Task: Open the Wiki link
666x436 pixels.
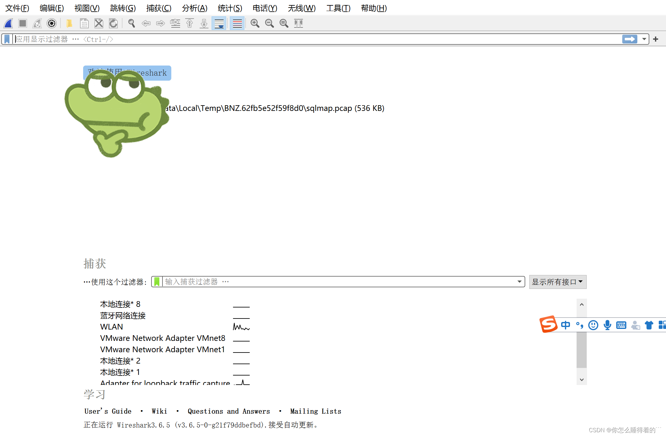Action: (159, 411)
